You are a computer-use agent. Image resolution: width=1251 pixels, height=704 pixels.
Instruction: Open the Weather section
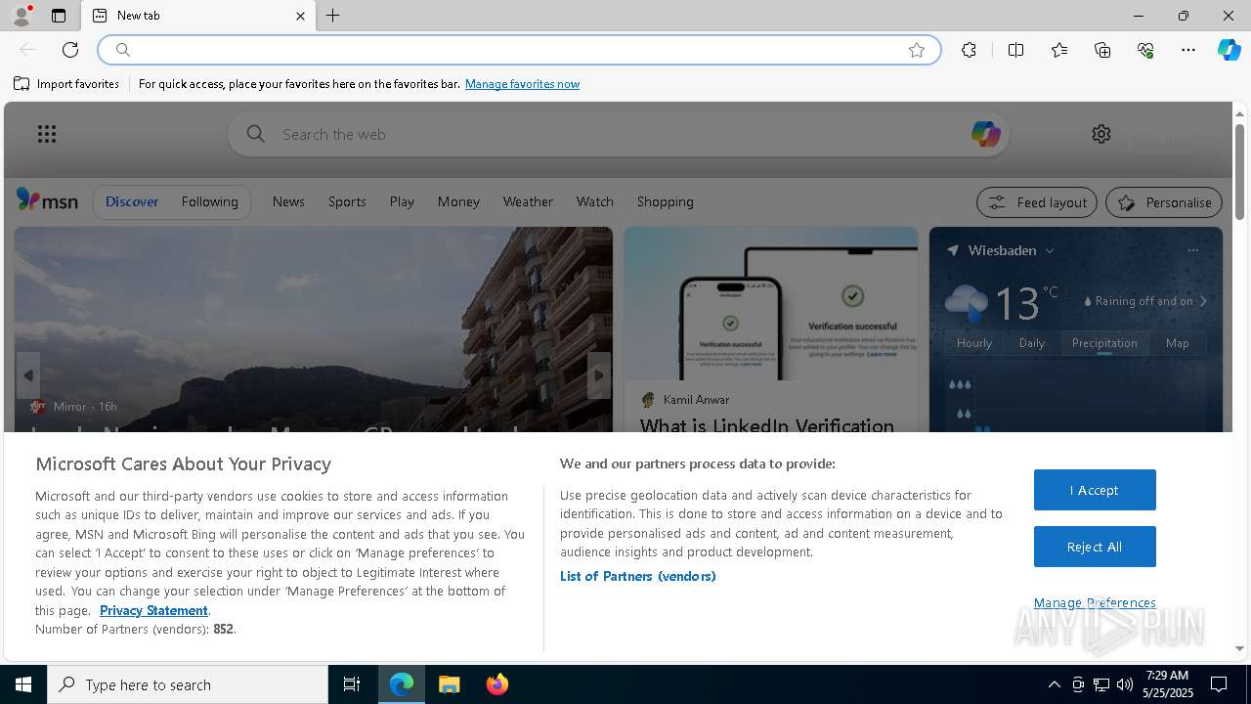pyautogui.click(x=528, y=201)
